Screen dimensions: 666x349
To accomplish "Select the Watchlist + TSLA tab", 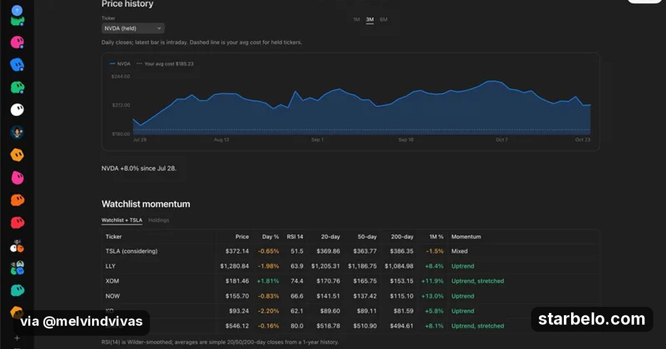I will coord(122,220).
